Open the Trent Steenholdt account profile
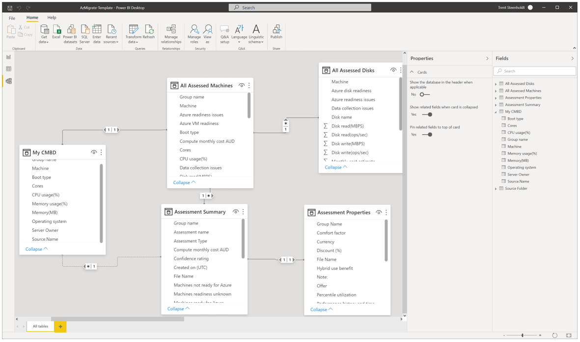Screen dimensions: 580x342 click(x=515, y=8)
